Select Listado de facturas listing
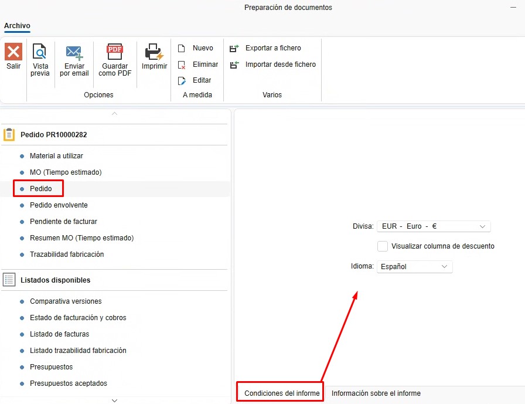This screenshot has height=404, width=525. [x=59, y=334]
